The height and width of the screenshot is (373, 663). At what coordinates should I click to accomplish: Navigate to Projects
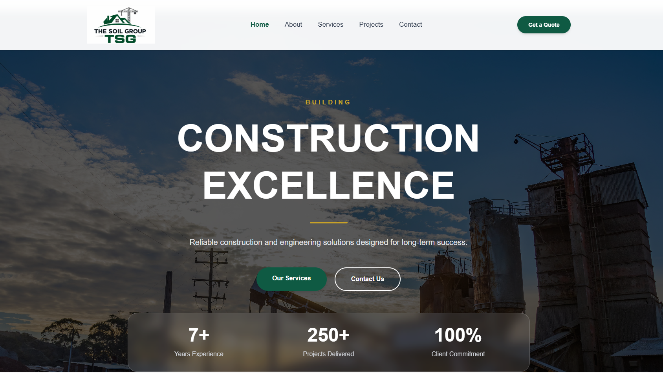click(x=371, y=24)
